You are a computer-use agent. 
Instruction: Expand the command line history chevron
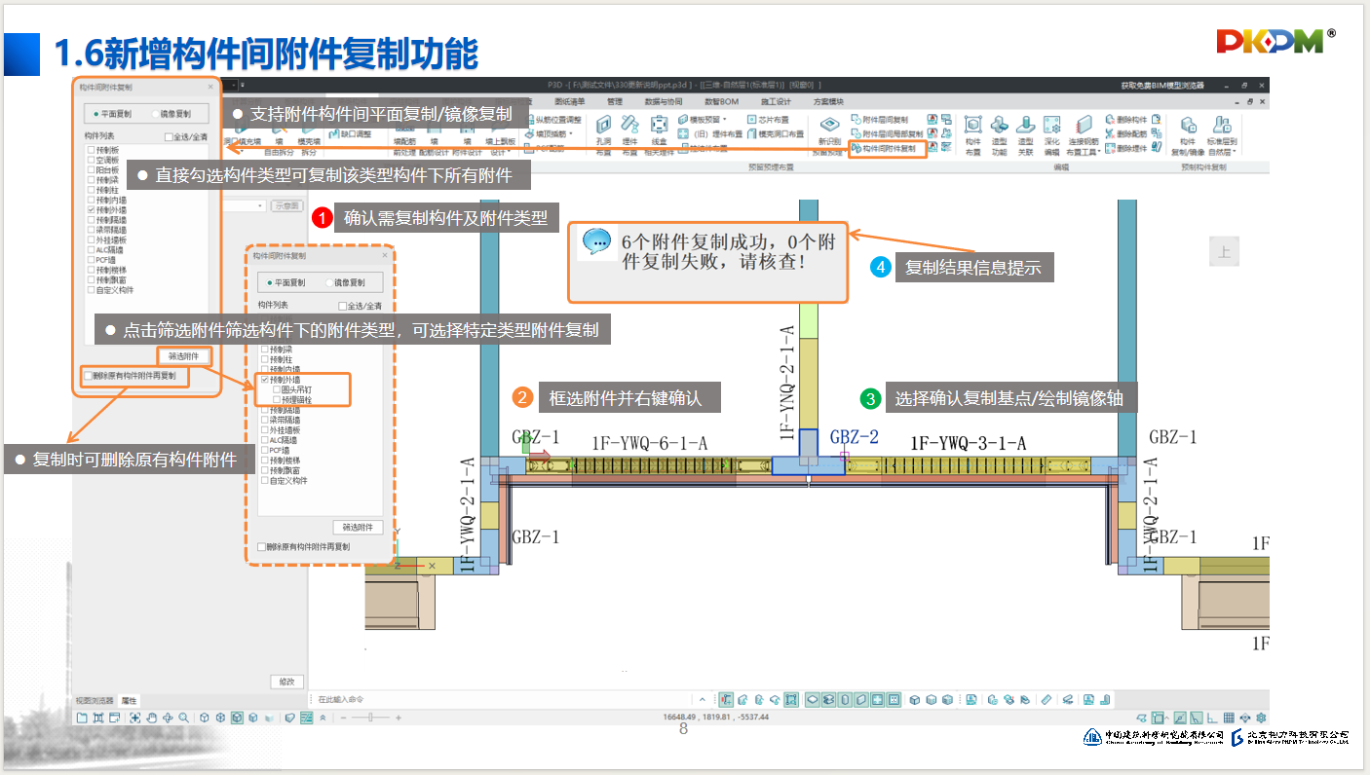[x=702, y=699]
